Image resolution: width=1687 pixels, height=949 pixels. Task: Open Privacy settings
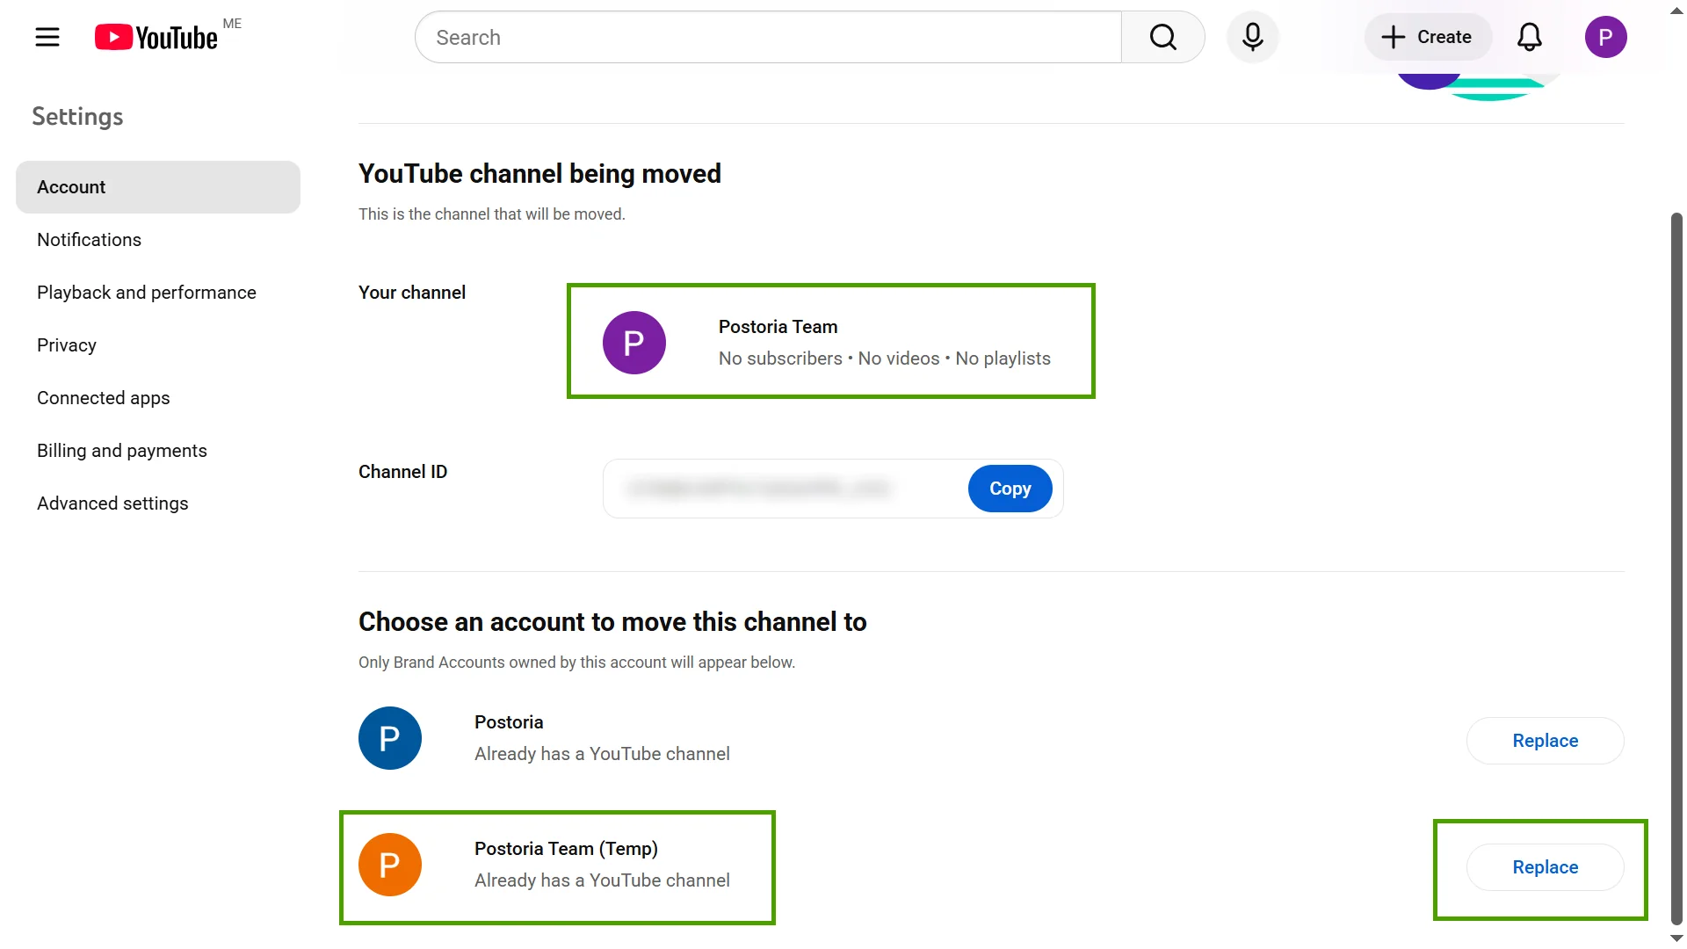[x=66, y=344]
